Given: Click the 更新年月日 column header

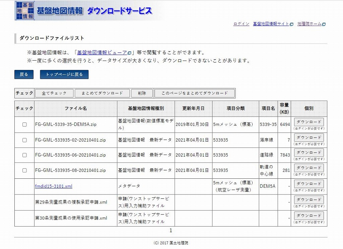Looking at the screenshot, I should (193, 108).
